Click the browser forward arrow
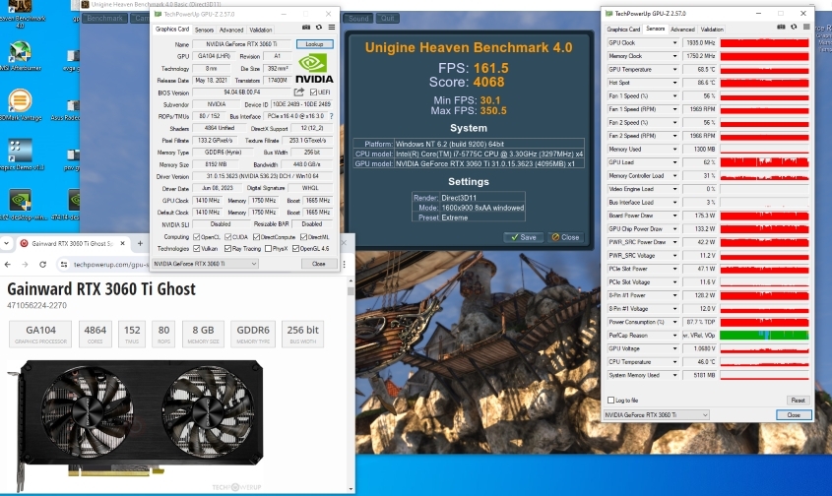Image resolution: width=832 pixels, height=496 pixels. (25, 264)
